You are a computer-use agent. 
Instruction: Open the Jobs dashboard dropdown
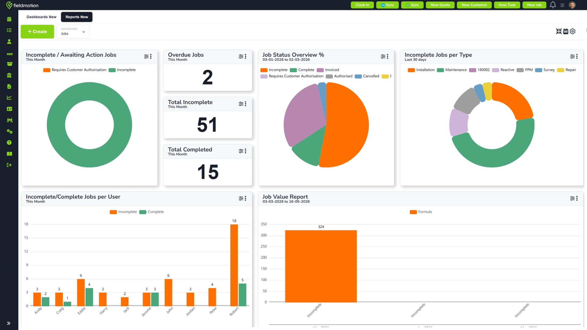click(x=73, y=32)
